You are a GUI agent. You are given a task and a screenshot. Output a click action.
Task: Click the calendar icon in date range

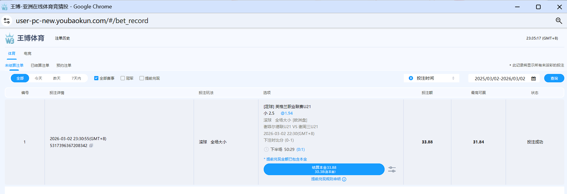point(533,78)
